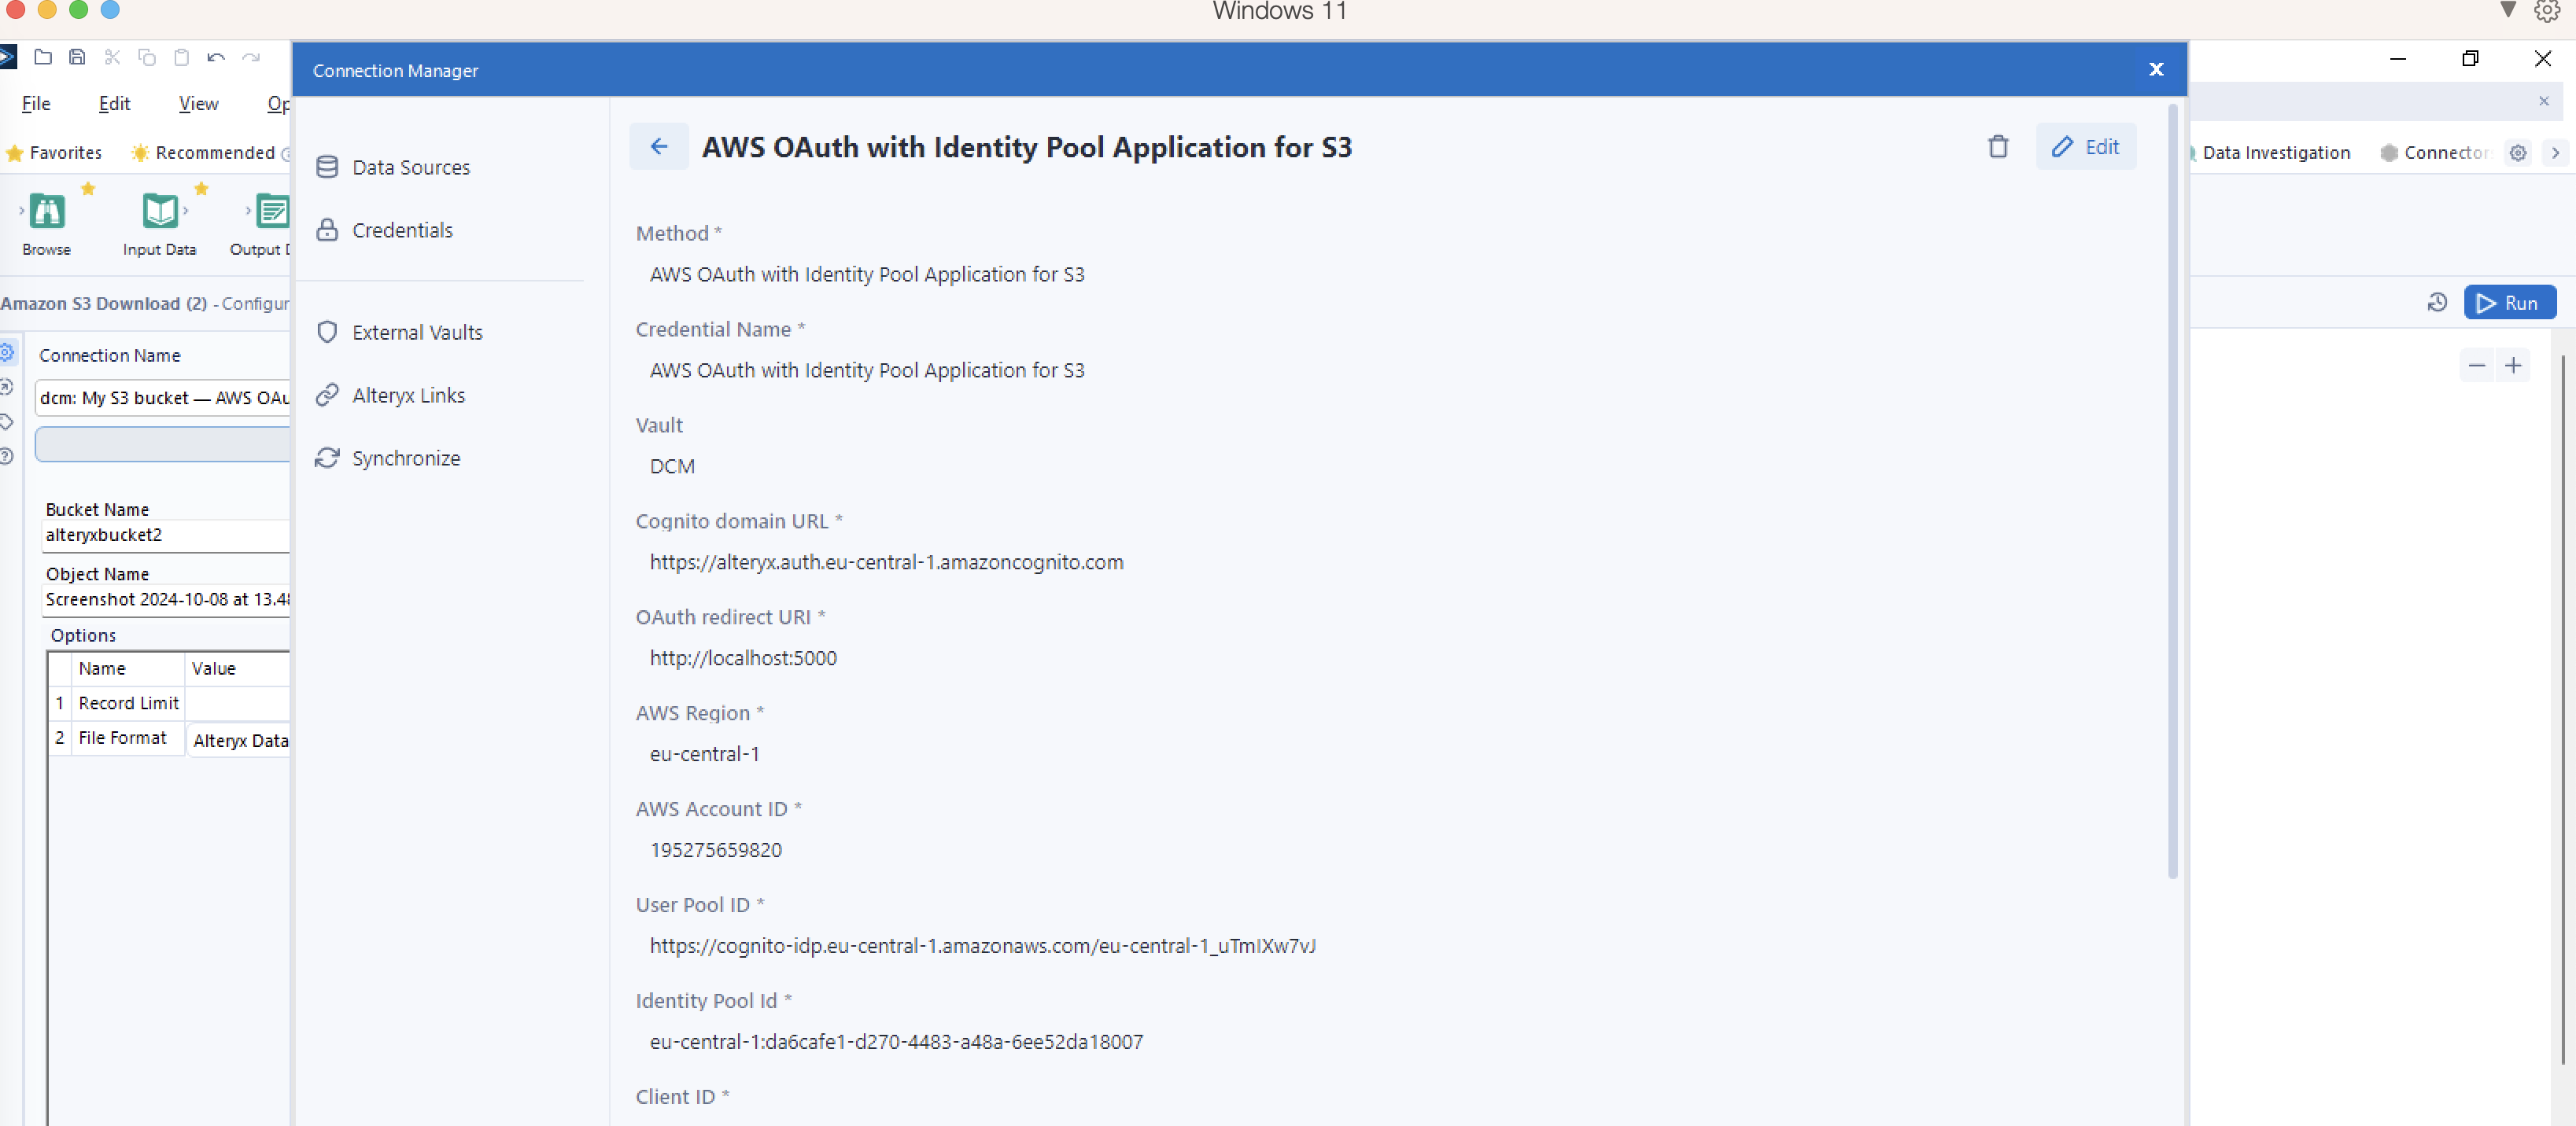Image resolution: width=2576 pixels, height=1126 pixels.
Task: Open Alteryx Links in Connection Manager
Action: [x=407, y=395]
